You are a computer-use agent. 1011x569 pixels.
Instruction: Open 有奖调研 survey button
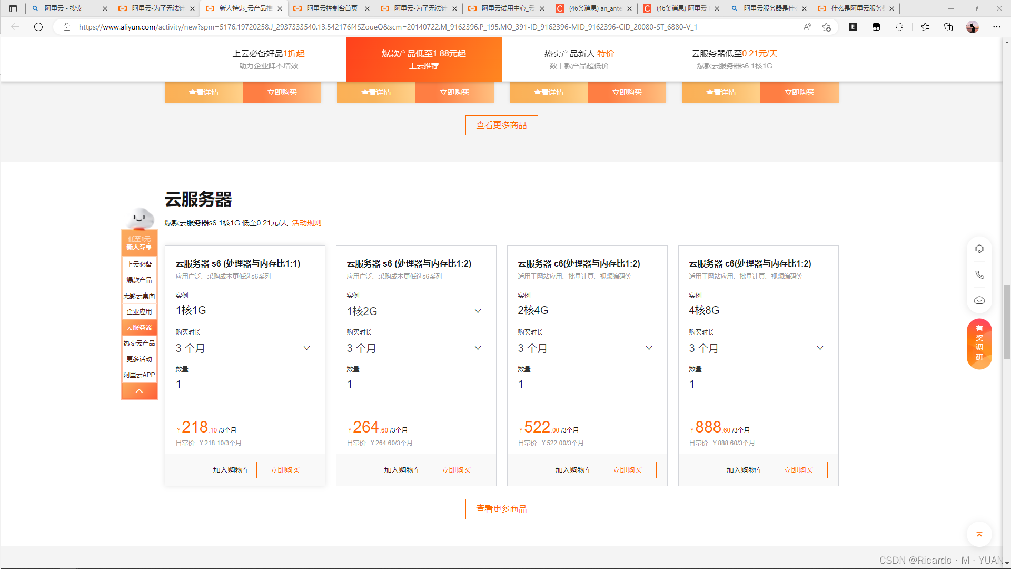[x=979, y=344]
